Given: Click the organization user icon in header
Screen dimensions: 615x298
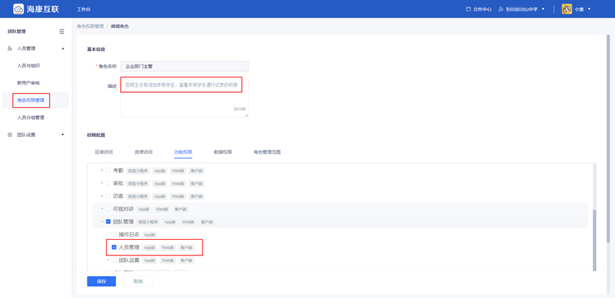Looking at the screenshot, I should click(501, 9).
